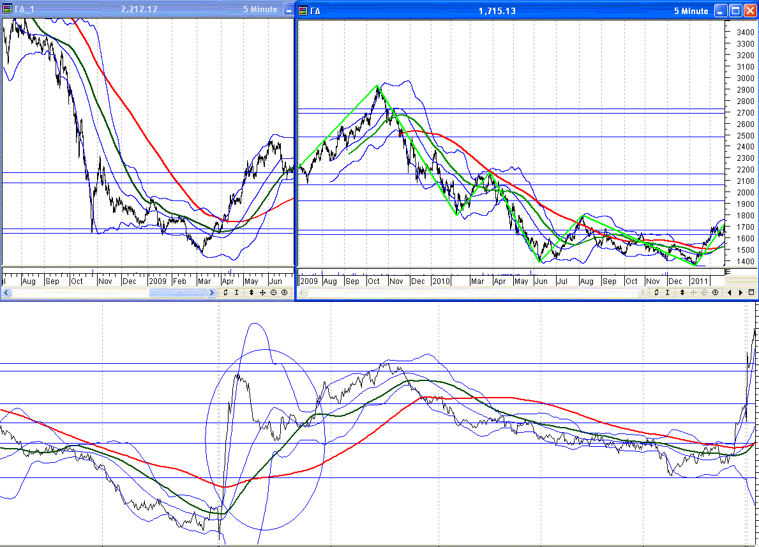Viewport: 759px width, 547px height.
Task: Click vertical scale arrows icon in right chart
Action: (x=683, y=292)
